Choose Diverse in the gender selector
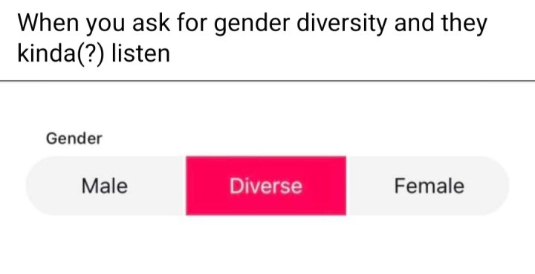 point(266,186)
